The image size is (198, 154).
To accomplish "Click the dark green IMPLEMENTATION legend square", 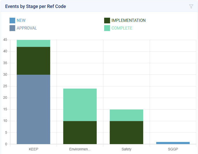I will [x=107, y=20].
